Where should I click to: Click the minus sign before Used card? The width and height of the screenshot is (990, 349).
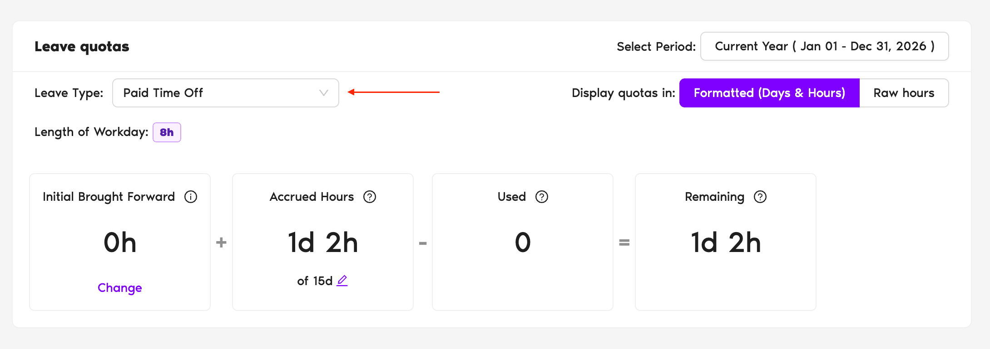pyautogui.click(x=423, y=243)
